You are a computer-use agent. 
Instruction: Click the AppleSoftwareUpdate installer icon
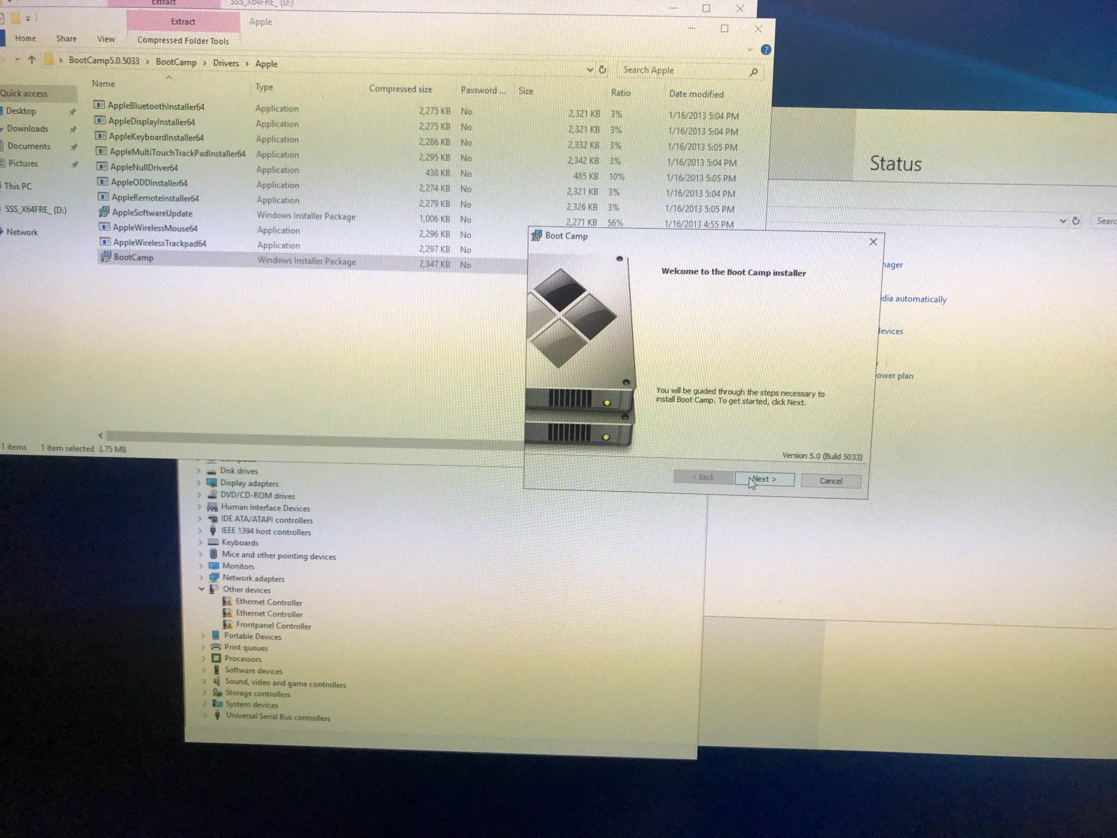point(104,212)
